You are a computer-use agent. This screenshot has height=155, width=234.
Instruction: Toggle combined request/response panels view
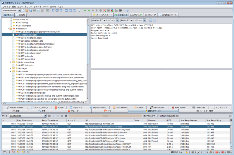tap(74, 10)
